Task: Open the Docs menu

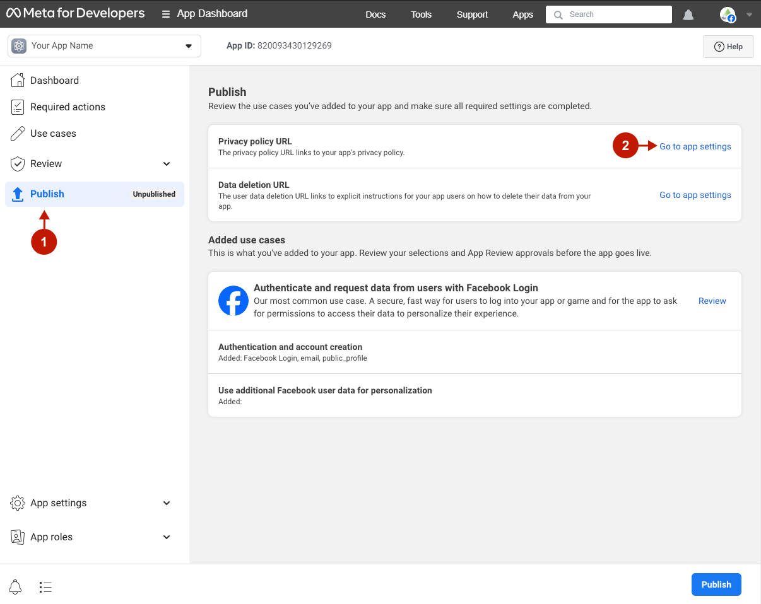Action: [375, 15]
